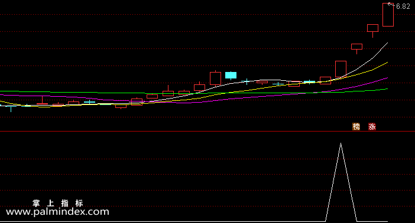Select the magenta moving average line end
This screenshot has width=415, height=223.
pos(387,78)
